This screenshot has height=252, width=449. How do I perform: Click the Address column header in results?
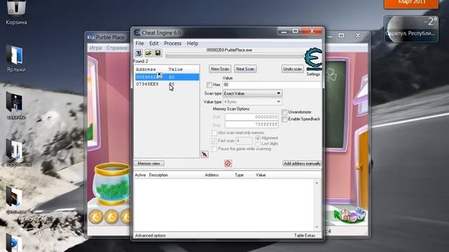point(146,69)
